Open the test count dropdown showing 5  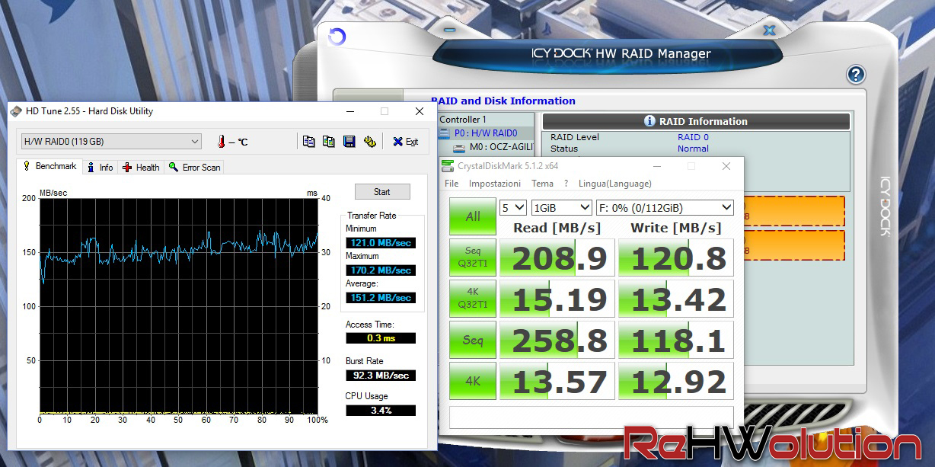513,207
